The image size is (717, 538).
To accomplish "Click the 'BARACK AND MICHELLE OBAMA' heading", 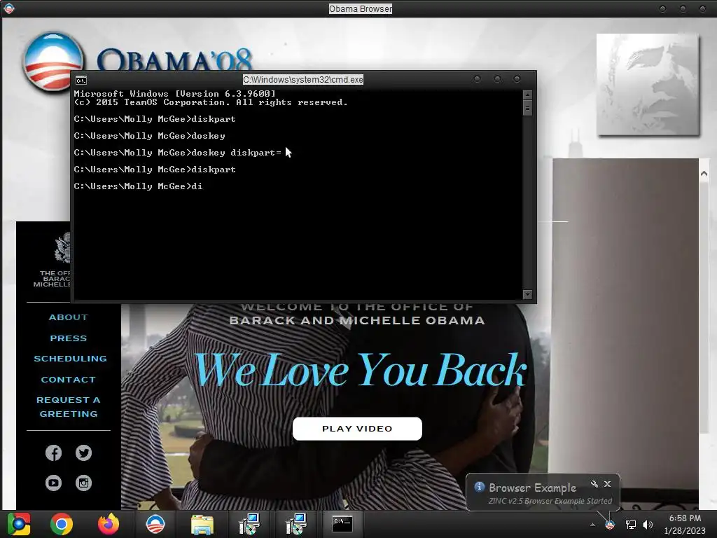I will point(357,320).
